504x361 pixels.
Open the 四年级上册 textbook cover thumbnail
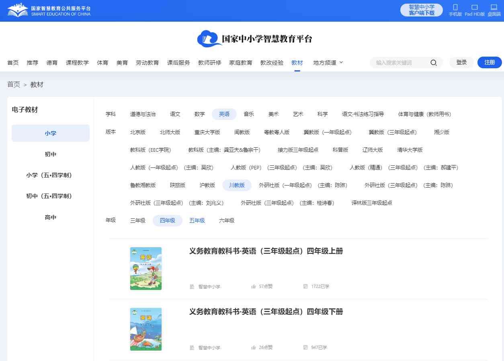(146, 268)
